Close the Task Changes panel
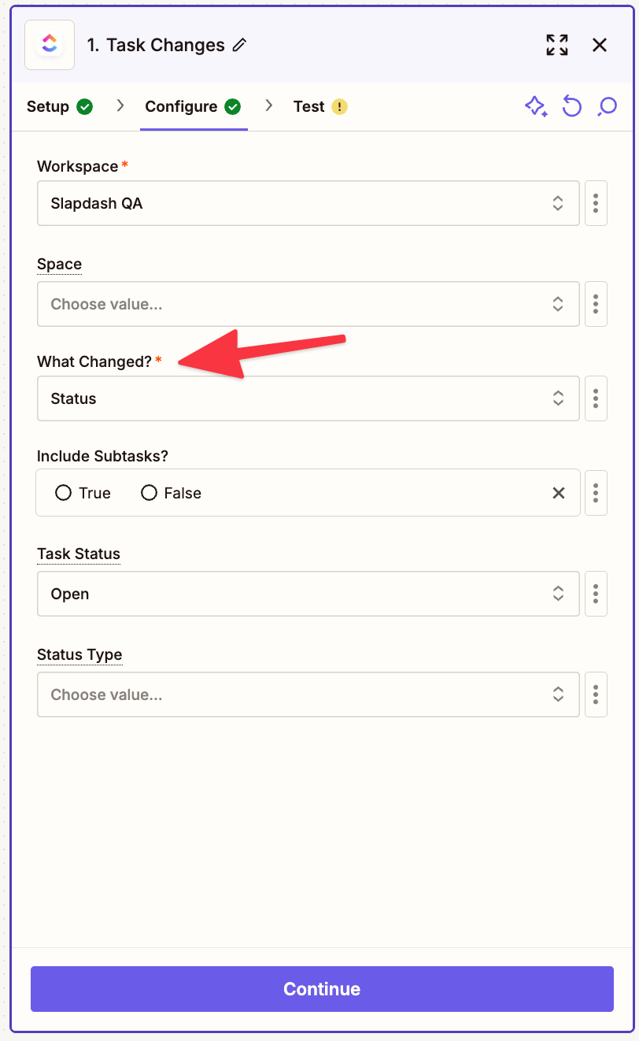639x1041 pixels. click(x=600, y=45)
